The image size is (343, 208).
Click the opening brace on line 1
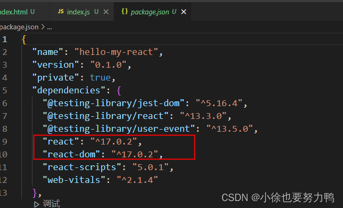(x=24, y=39)
